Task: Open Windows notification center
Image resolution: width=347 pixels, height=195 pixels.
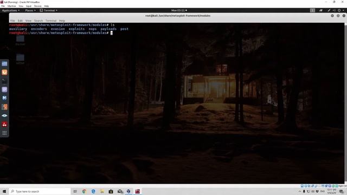Action: tap(342, 191)
